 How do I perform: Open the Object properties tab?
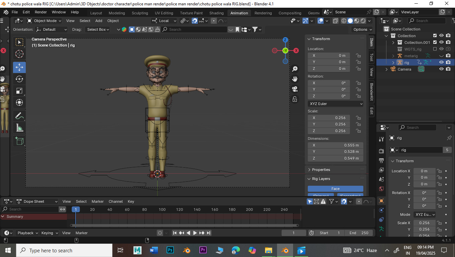click(x=381, y=201)
